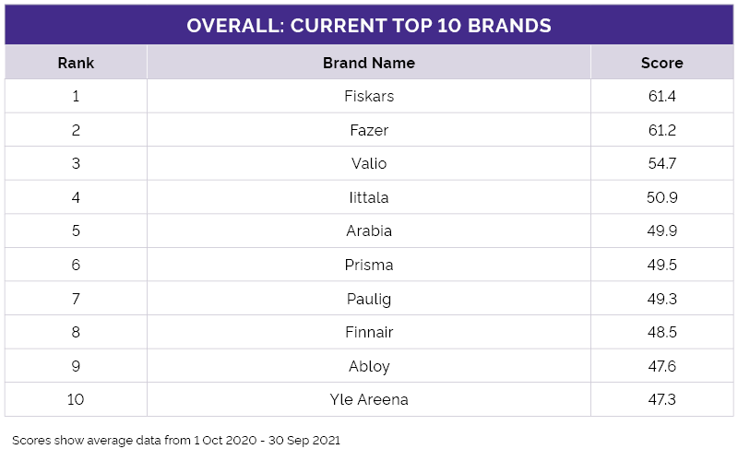Click the Fazer brand name cell

368,130
